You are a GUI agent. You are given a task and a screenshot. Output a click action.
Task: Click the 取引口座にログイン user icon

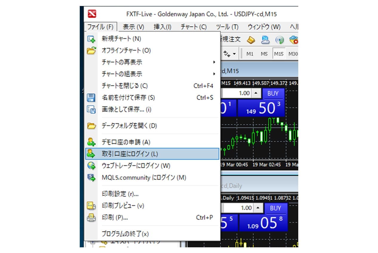(x=91, y=154)
